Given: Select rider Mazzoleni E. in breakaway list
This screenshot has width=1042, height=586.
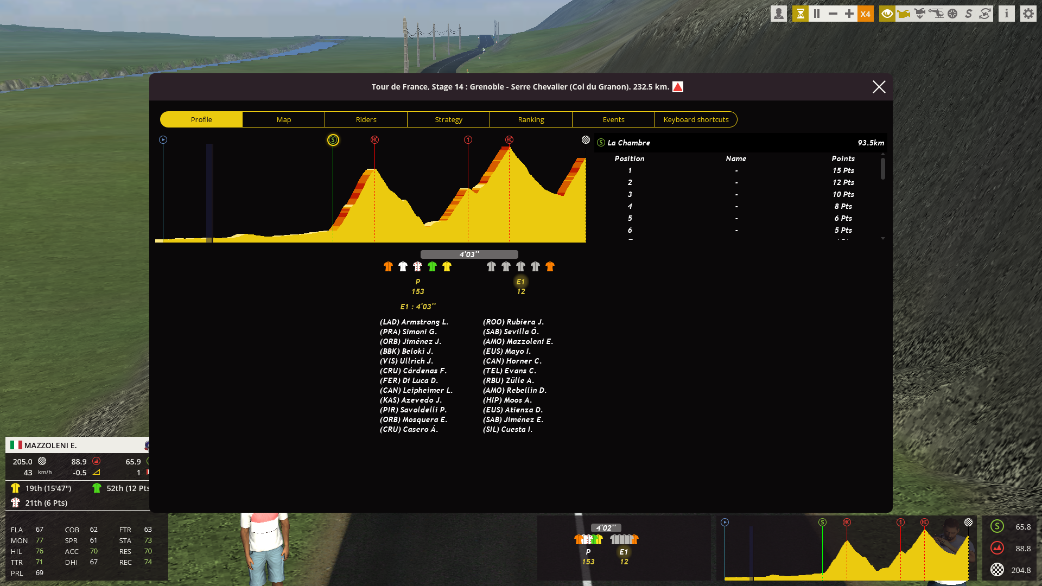Looking at the screenshot, I should [x=518, y=341].
